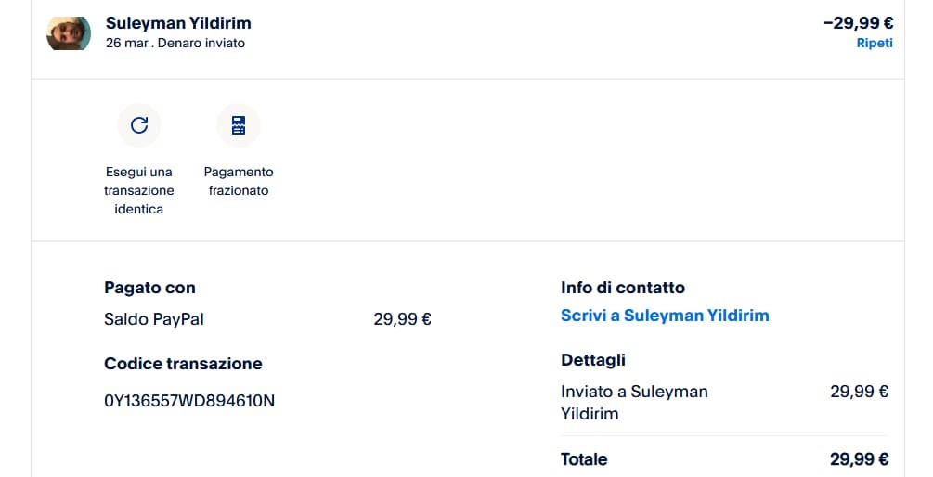Click the split payment receipt icon
Viewport: 933px width, 477px height.
coord(239,124)
